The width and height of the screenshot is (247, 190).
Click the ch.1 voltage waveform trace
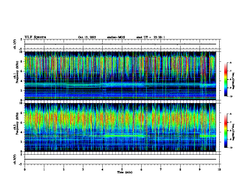tap(120, 44)
